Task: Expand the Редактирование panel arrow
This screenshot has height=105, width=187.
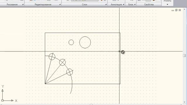Action: tap(60, 5)
